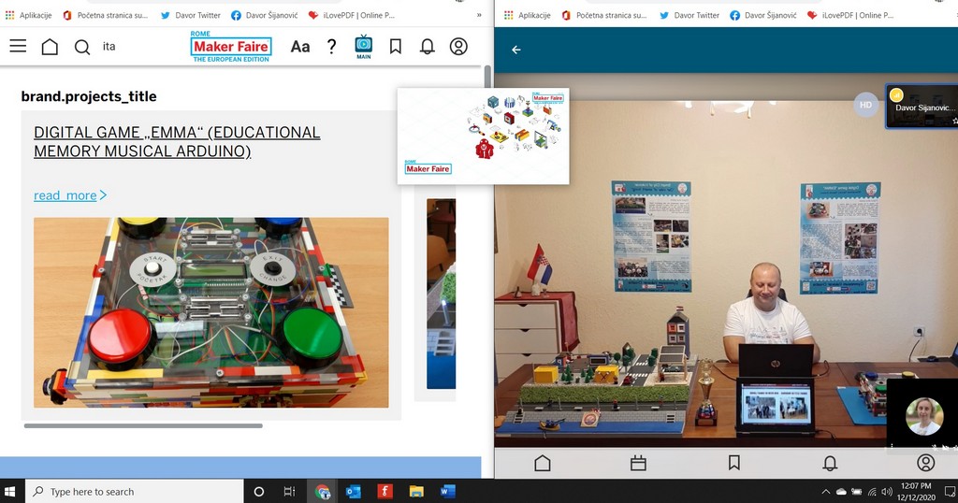Screen dimensions: 958x503
Task: Expand the bookmarks overflow chevron
Action: click(x=479, y=15)
